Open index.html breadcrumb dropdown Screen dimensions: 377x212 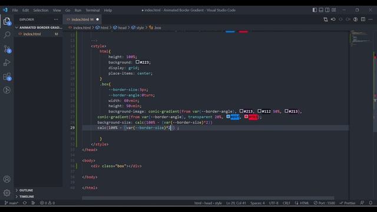coord(80,28)
